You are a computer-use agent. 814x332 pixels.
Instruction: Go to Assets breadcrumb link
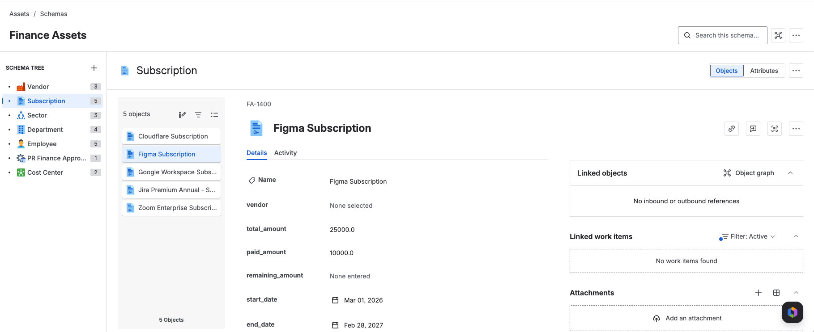point(19,14)
